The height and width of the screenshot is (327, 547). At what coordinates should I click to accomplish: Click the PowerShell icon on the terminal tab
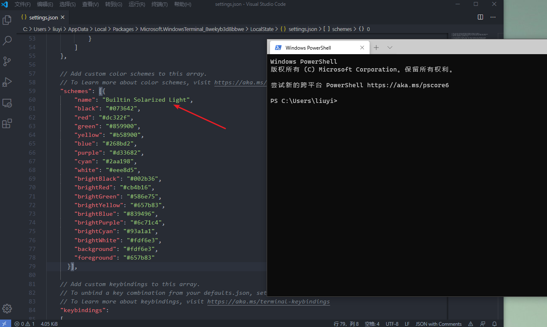tap(278, 48)
